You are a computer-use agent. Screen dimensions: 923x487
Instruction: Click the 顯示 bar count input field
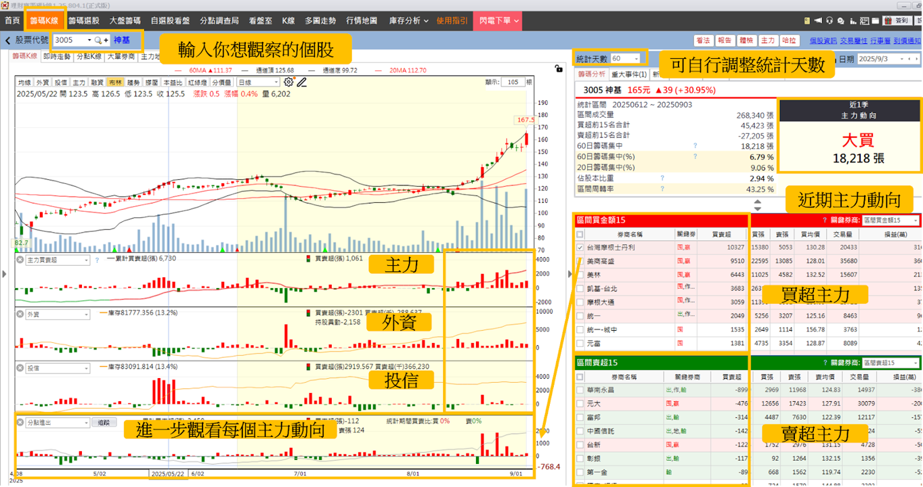514,82
